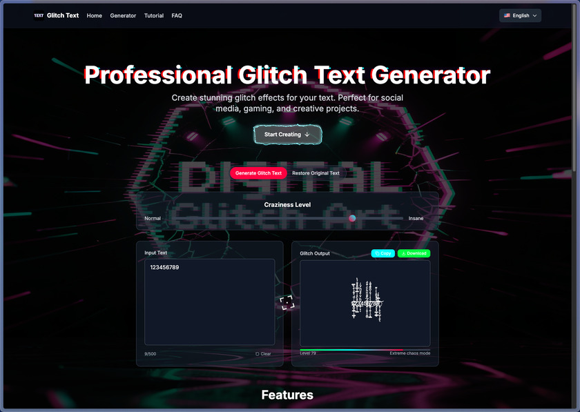
Task: Click the glitched text in the output box
Action: pos(366,300)
